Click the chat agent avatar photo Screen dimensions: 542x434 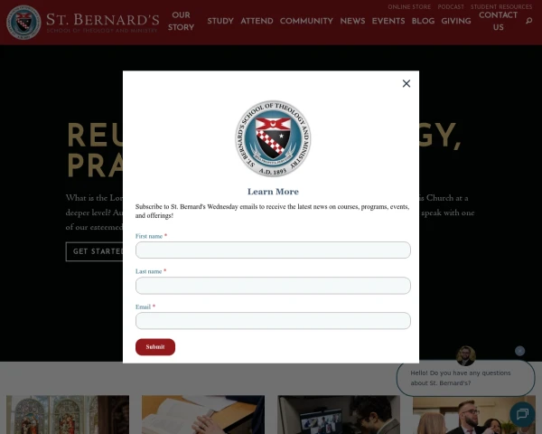(x=465, y=355)
